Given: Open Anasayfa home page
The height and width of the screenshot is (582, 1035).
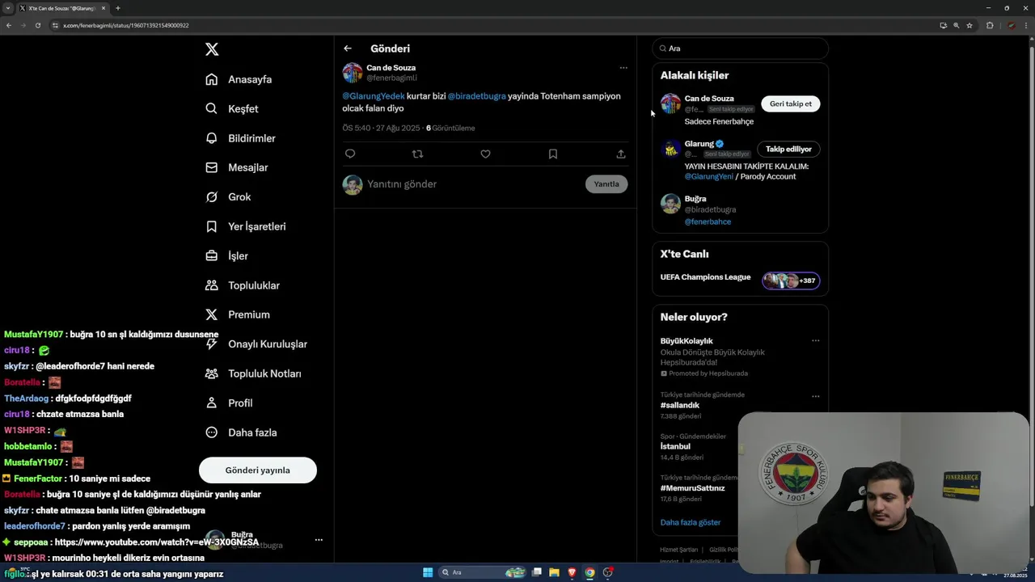Looking at the screenshot, I should pyautogui.click(x=239, y=79).
